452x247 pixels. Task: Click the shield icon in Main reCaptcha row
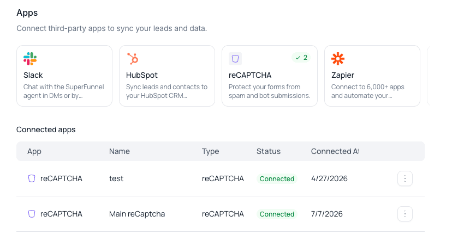(x=32, y=214)
